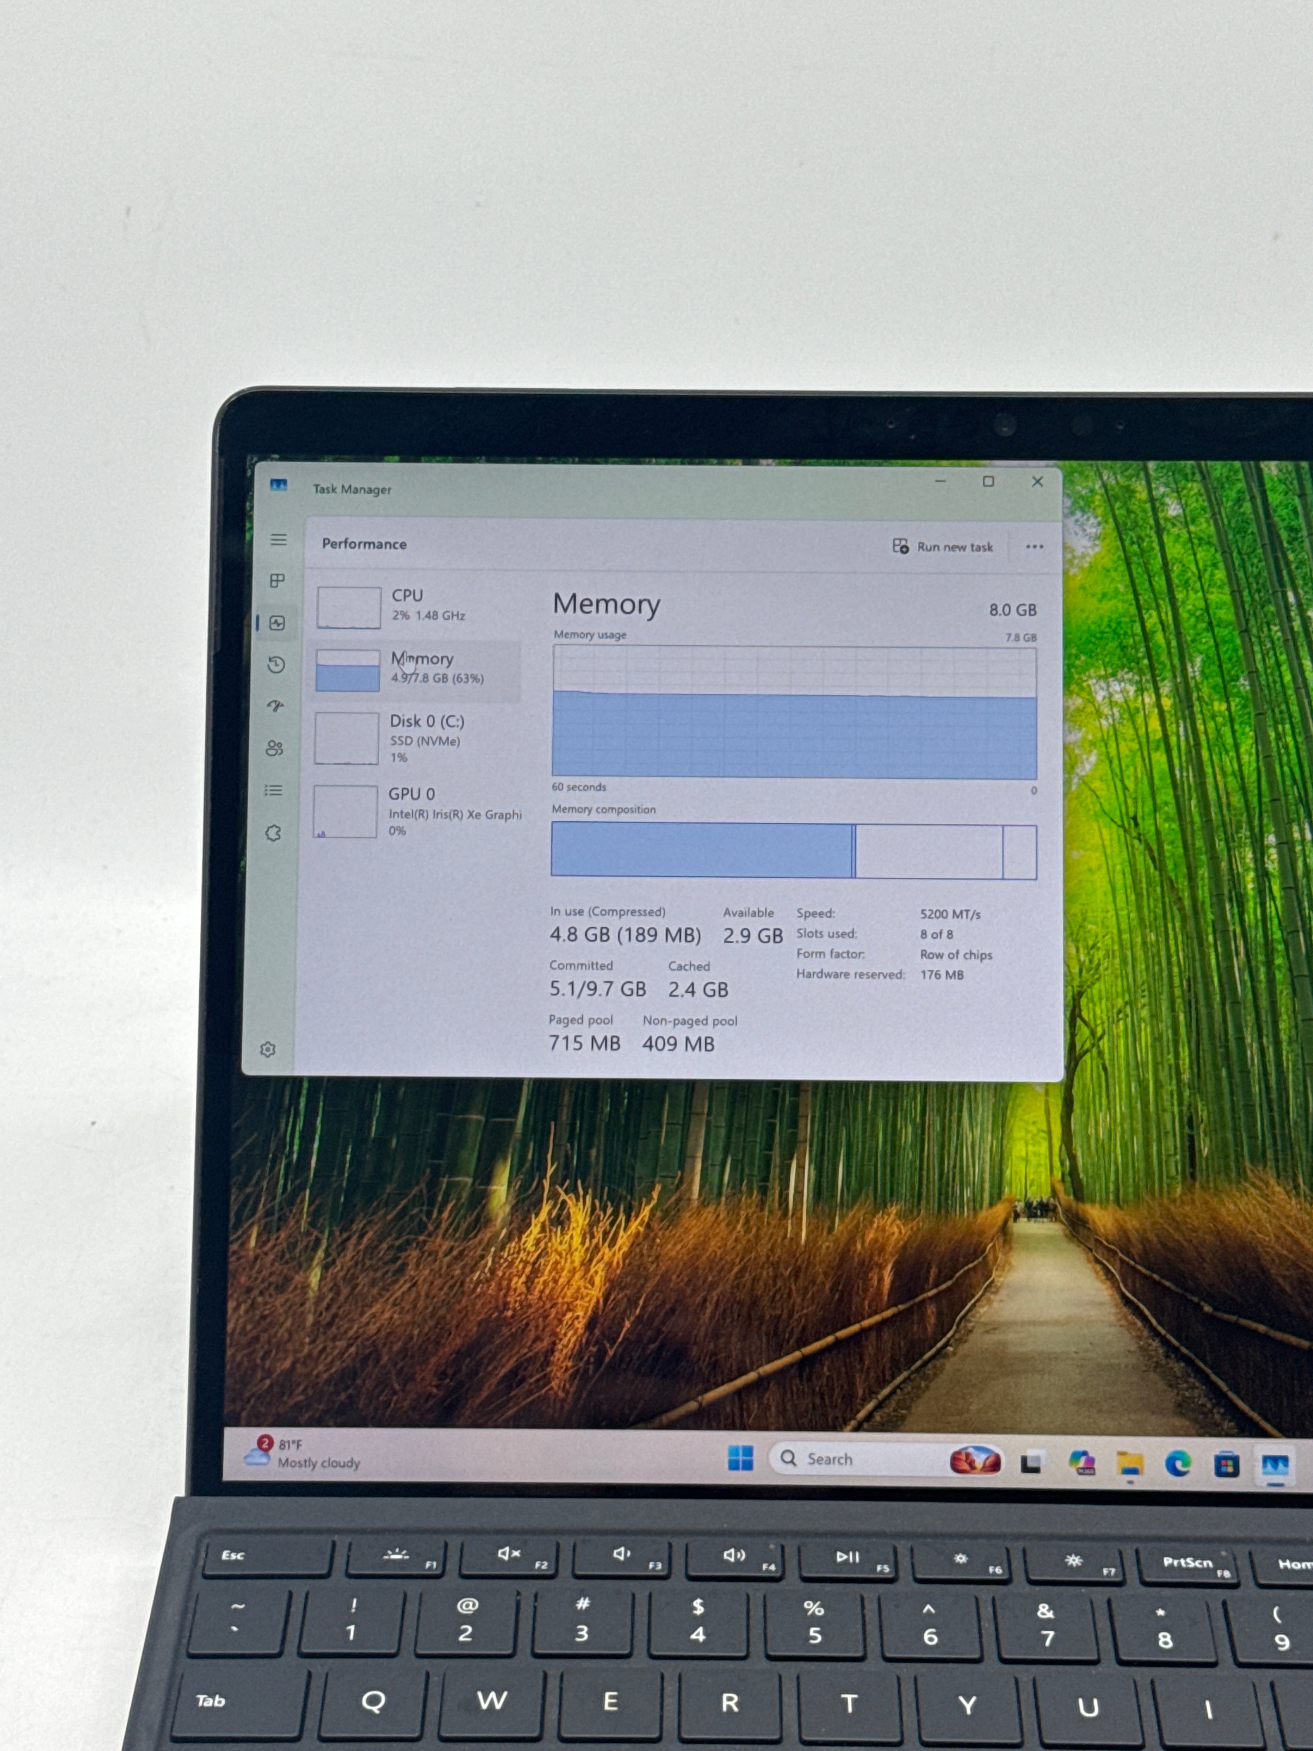The height and width of the screenshot is (1751, 1313).
Task: Click the 'Performance' page heading
Action: (364, 544)
